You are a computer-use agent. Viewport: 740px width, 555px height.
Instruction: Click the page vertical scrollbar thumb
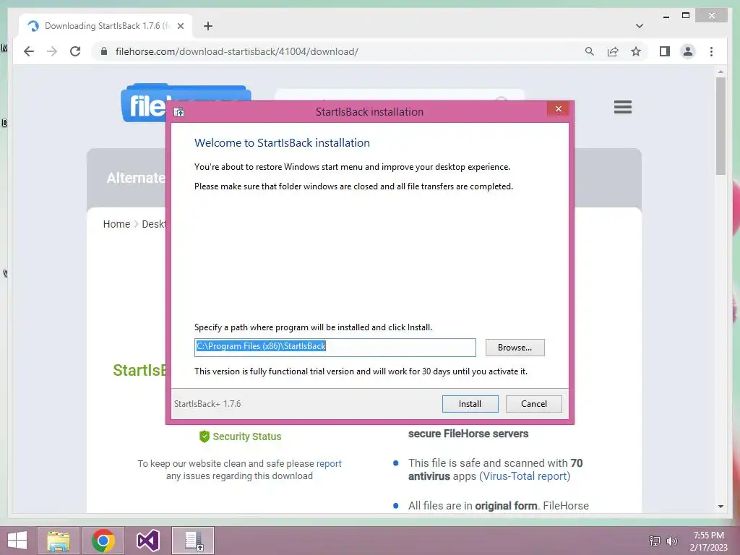(x=720, y=126)
